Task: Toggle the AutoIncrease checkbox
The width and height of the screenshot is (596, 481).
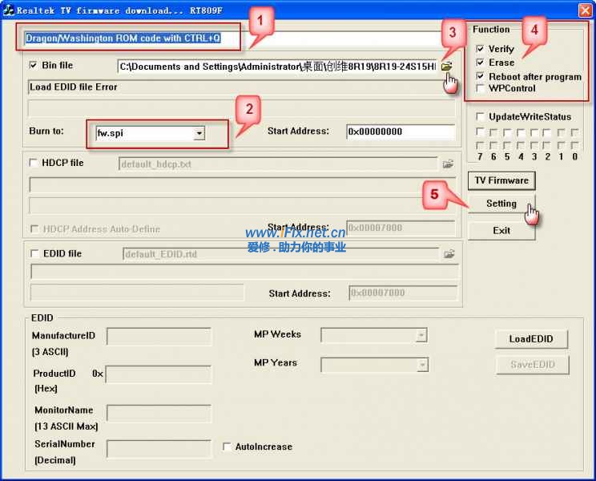Action: pos(228,447)
